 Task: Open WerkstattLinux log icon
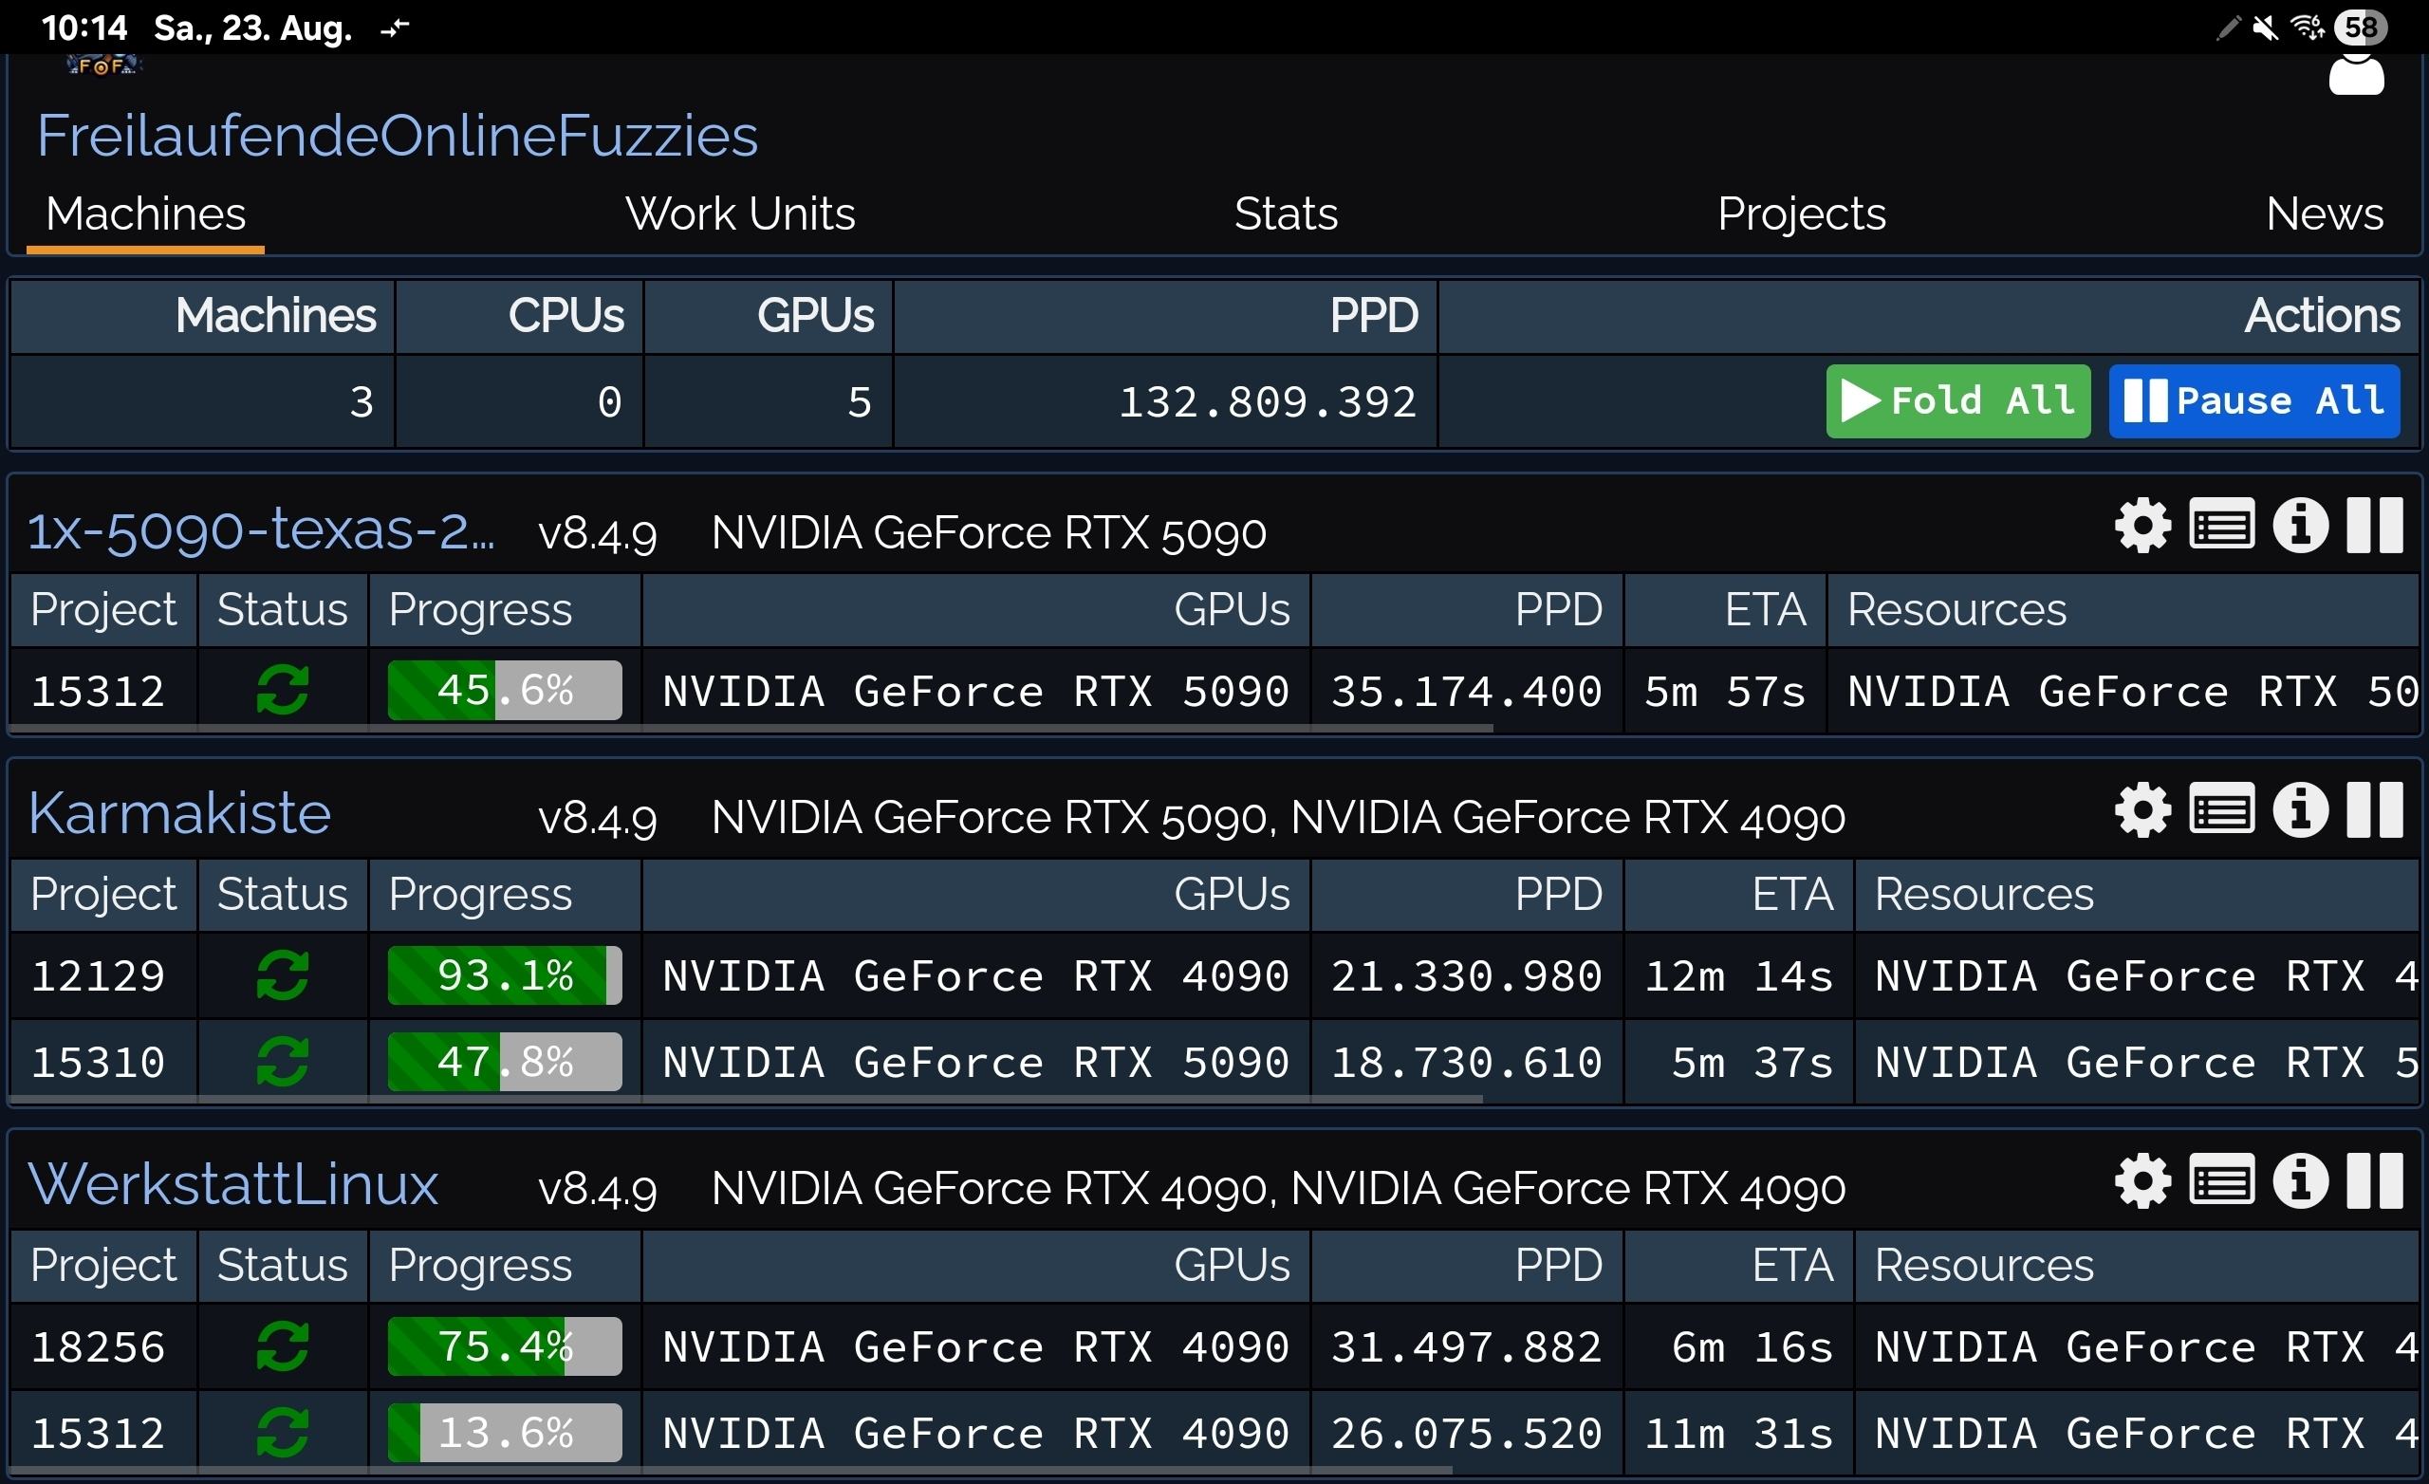point(2221,1181)
